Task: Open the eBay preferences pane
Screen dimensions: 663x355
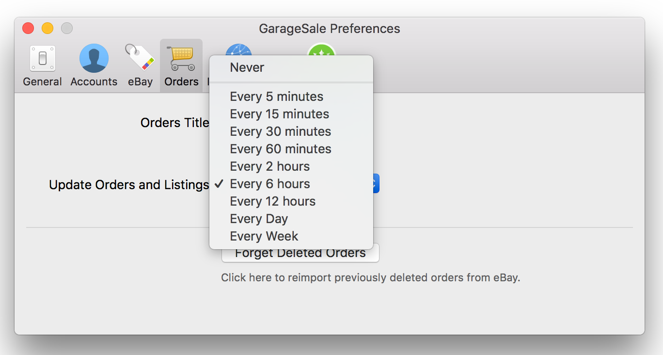Action: tap(140, 66)
